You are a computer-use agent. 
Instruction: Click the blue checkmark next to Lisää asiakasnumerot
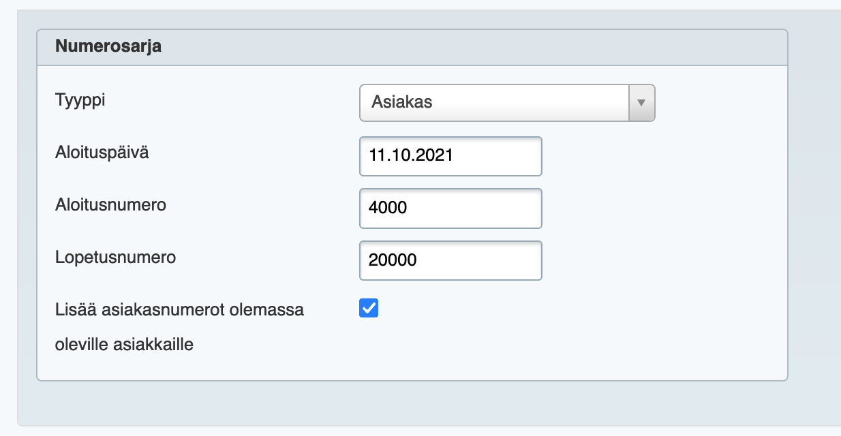pyautogui.click(x=369, y=309)
